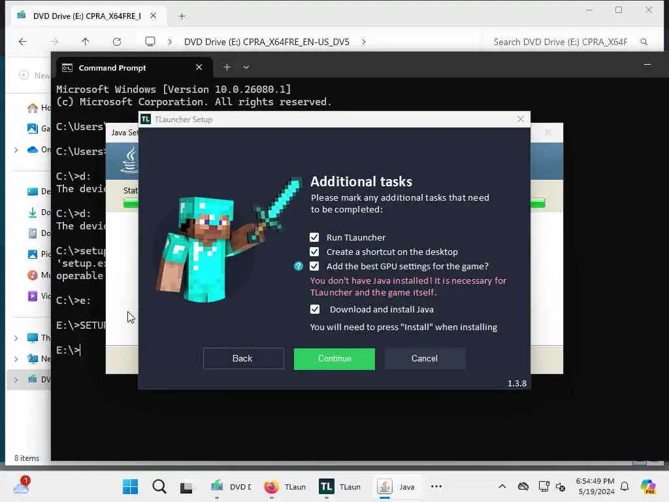Screen dimensions: 669x502
Task: Open Documents folder in sidebar
Action: tap(39, 233)
